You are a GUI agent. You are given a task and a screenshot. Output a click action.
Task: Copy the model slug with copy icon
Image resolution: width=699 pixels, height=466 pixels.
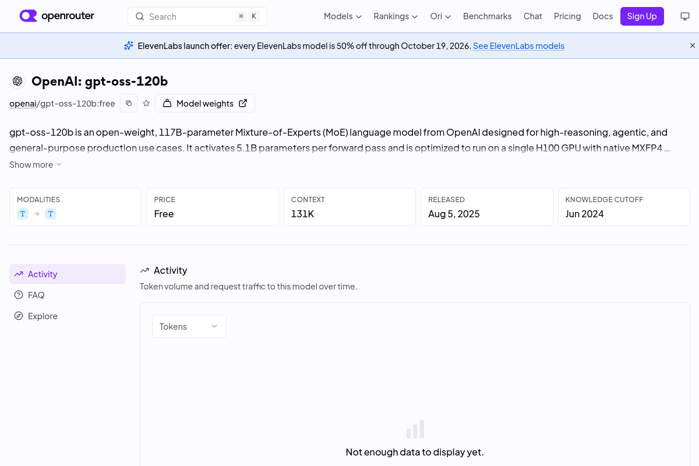(x=129, y=103)
